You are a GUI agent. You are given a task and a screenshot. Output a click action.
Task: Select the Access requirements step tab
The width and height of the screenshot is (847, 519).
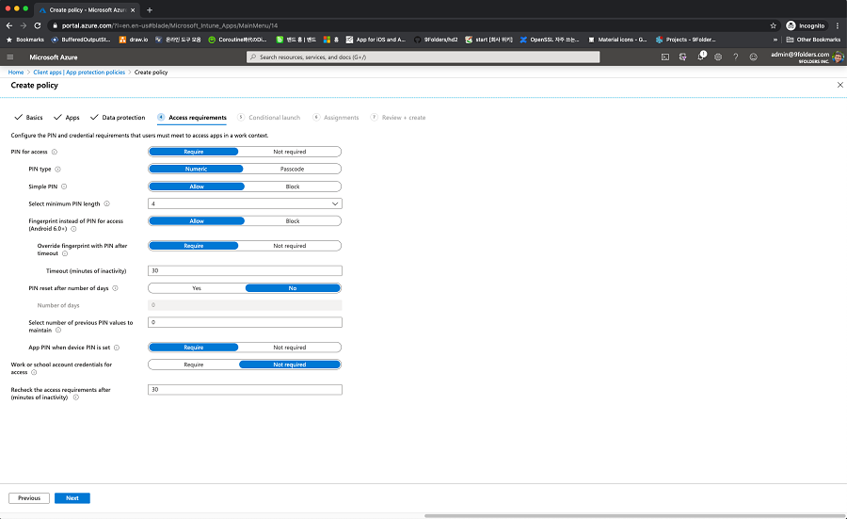(192, 118)
